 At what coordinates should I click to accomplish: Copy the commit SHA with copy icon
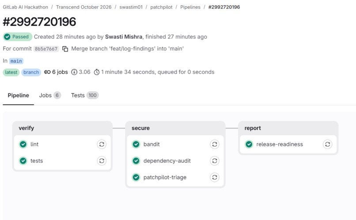65,48
